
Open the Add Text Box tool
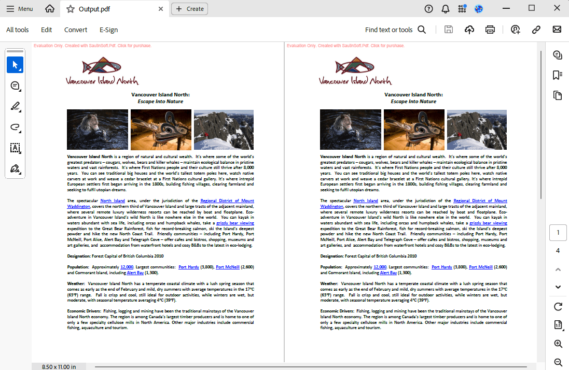[15, 148]
